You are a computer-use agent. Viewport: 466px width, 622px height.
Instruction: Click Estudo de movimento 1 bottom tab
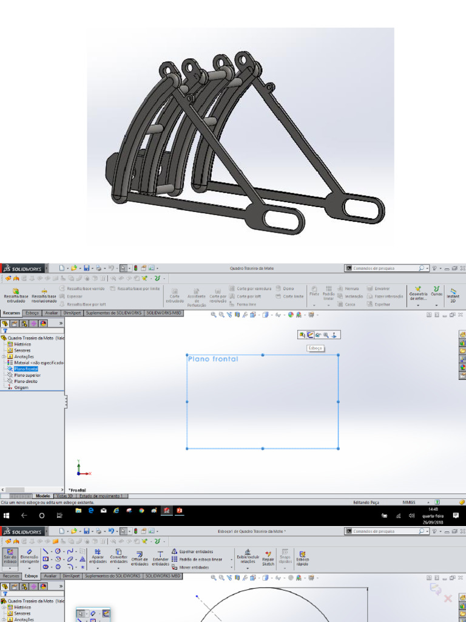102,496
